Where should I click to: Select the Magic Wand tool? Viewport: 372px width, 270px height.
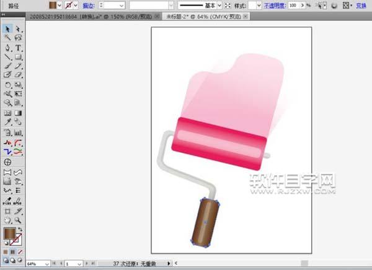[7, 38]
